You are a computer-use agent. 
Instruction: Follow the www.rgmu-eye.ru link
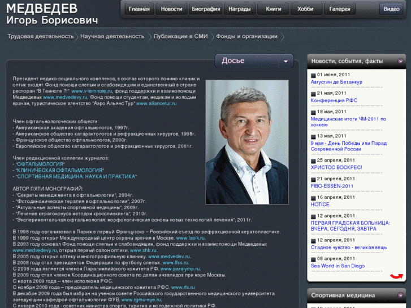click(141, 300)
